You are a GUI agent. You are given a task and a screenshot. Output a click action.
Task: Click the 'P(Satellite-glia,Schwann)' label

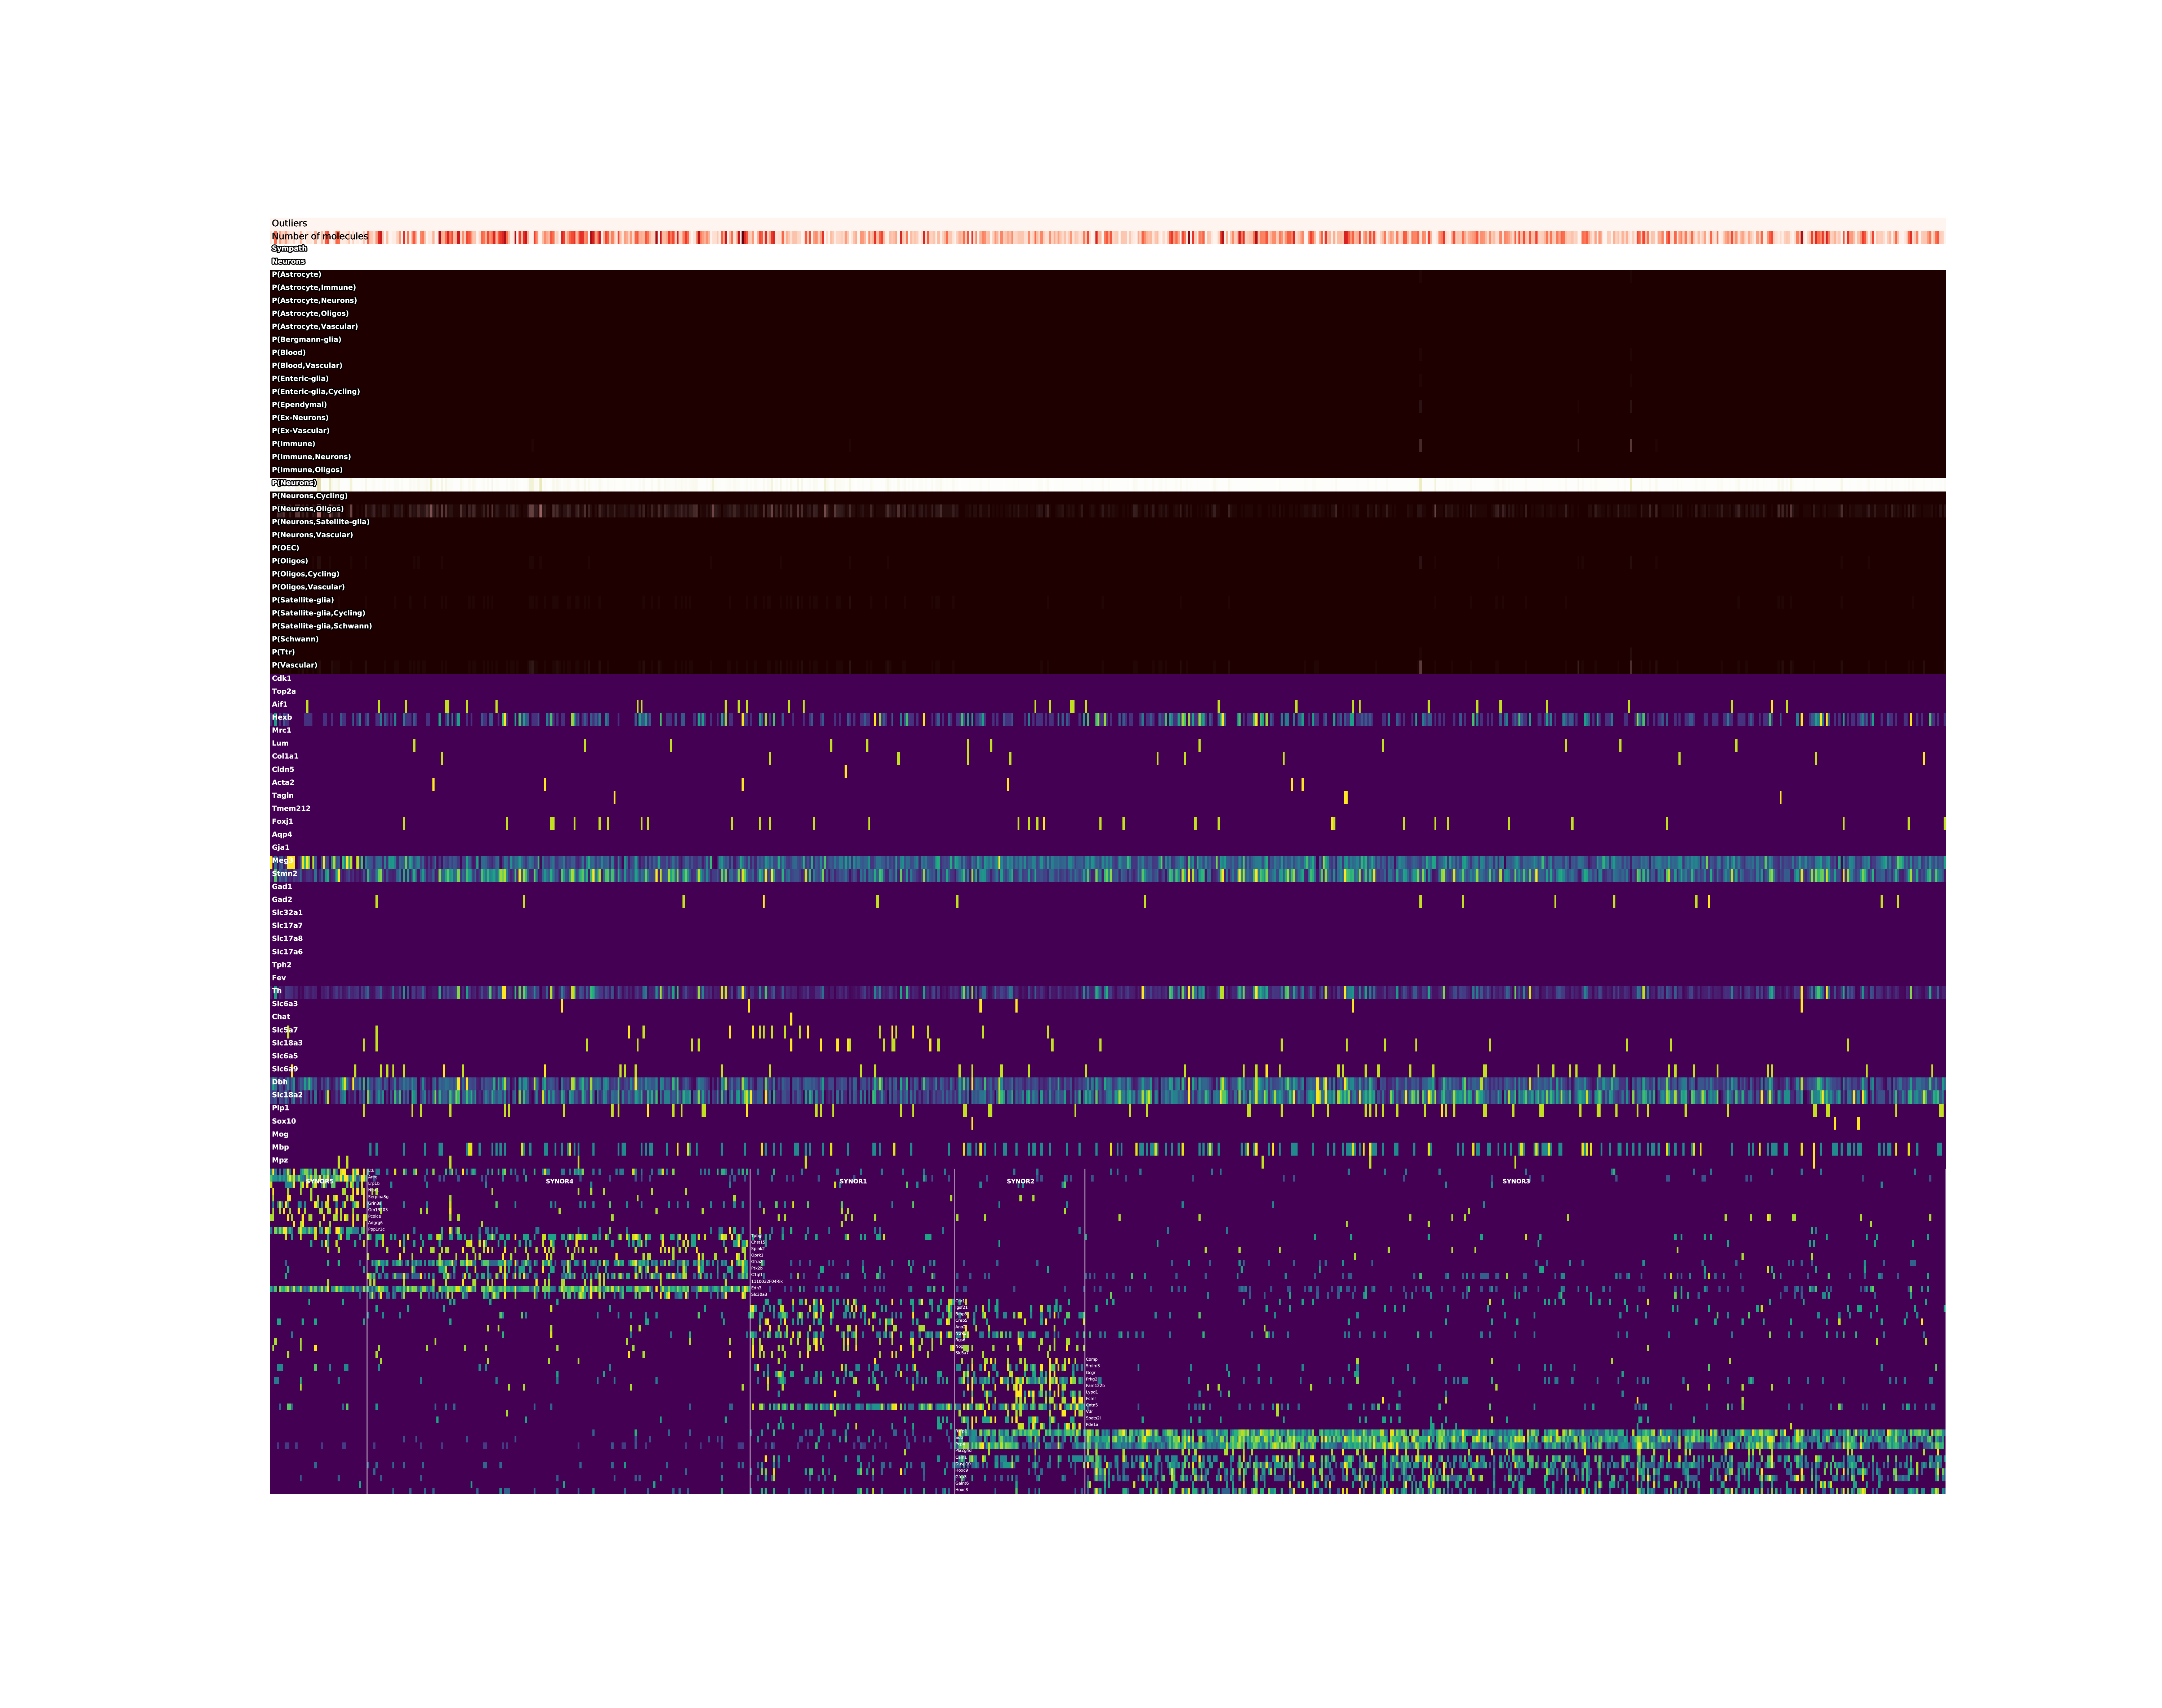[x=322, y=626]
